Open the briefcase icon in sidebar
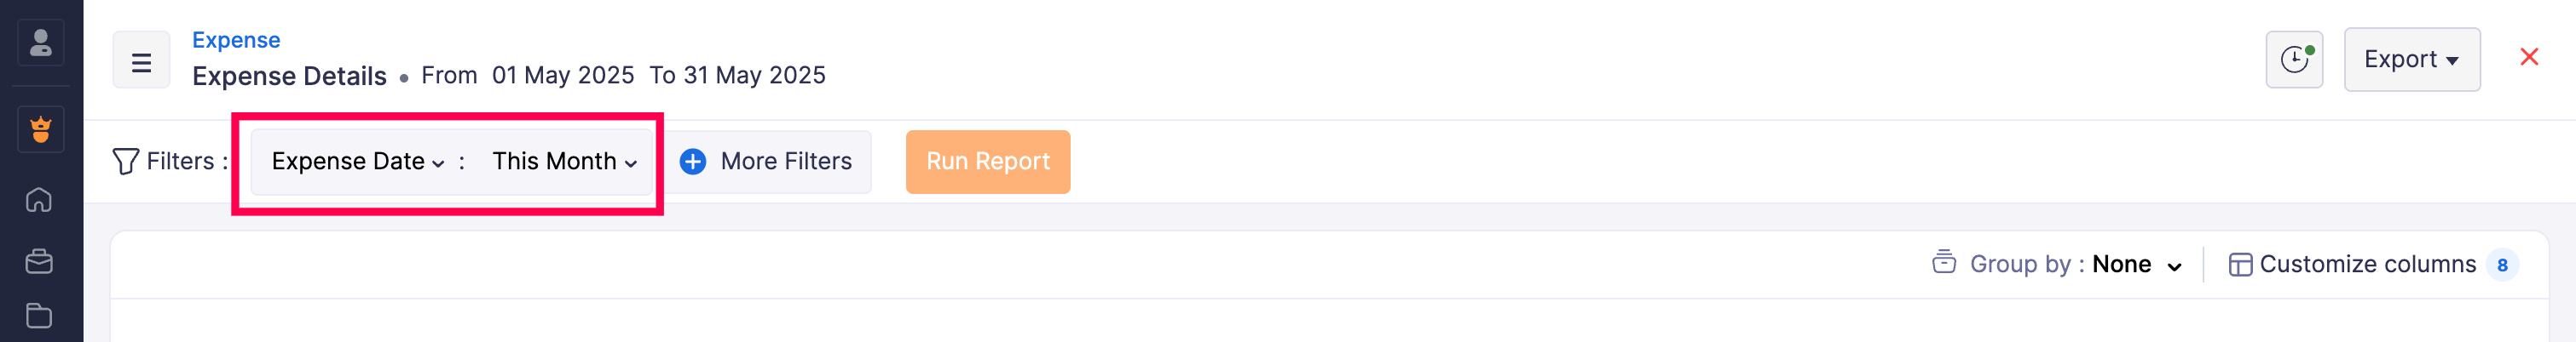Image resolution: width=2576 pixels, height=342 pixels. [39, 261]
